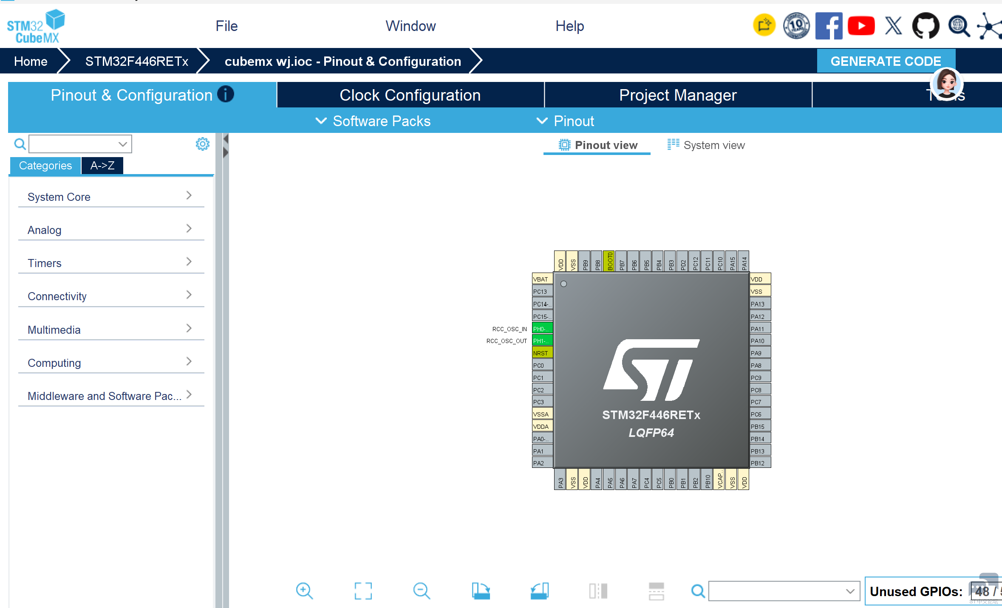Select pin PA13 on the chip

760,304
